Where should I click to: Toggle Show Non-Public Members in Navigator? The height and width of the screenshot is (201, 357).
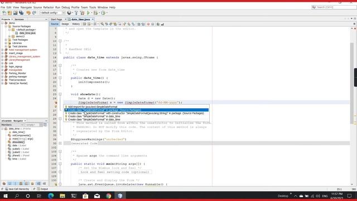coord(21,184)
